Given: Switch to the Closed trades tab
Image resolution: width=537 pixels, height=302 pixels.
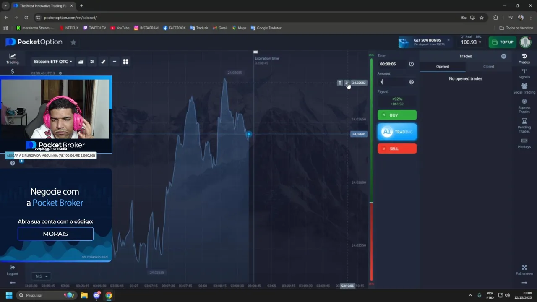Looking at the screenshot, I should (488, 66).
